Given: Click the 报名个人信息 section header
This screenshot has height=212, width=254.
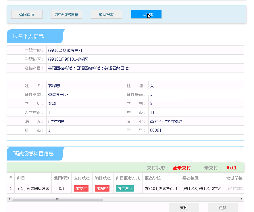Looking at the screenshot, I should (28, 36).
